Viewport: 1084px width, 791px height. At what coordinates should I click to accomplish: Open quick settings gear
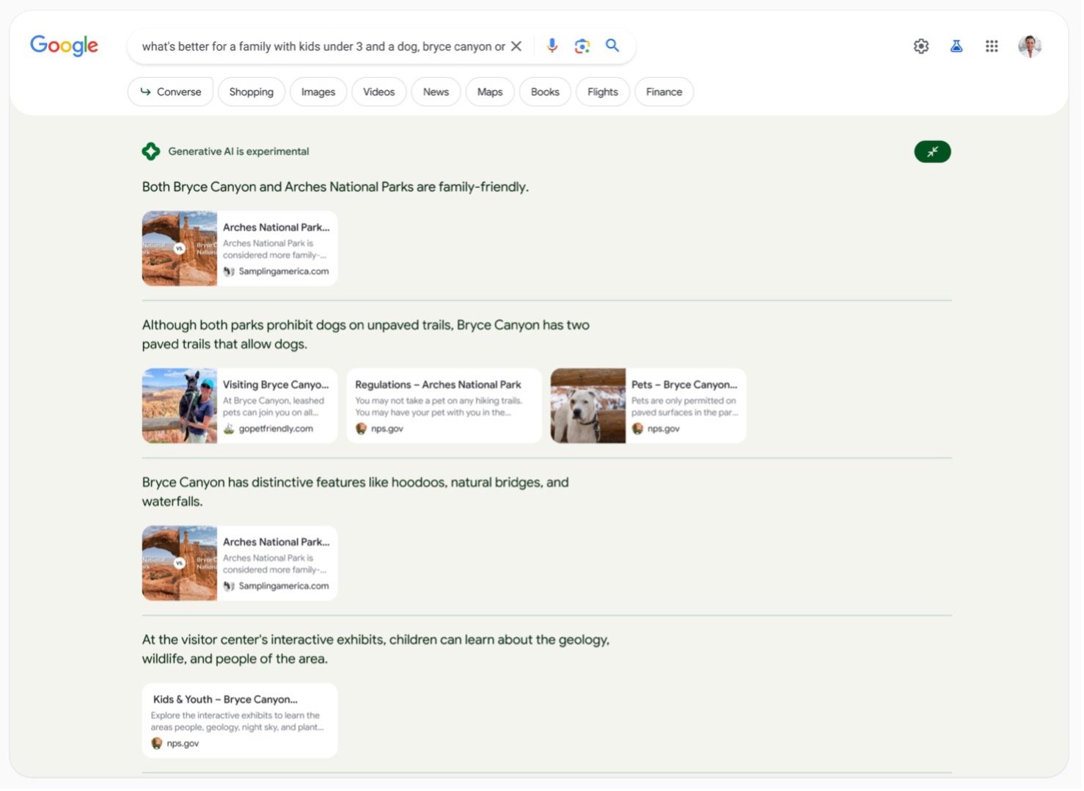(x=920, y=45)
